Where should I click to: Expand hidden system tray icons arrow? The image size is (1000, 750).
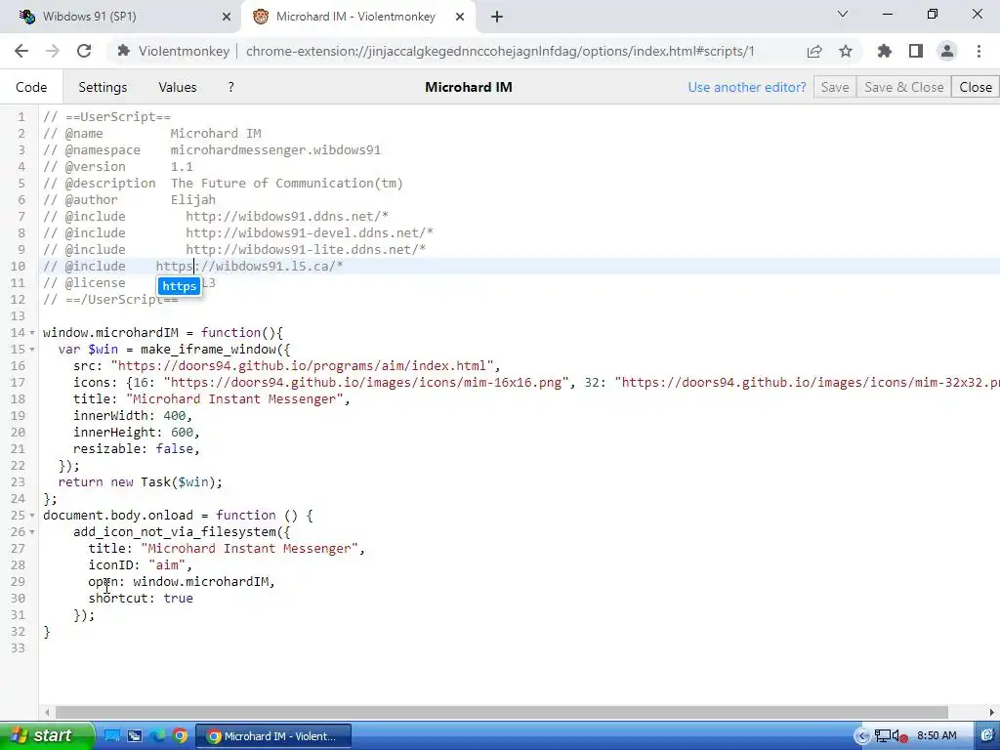coord(861,736)
